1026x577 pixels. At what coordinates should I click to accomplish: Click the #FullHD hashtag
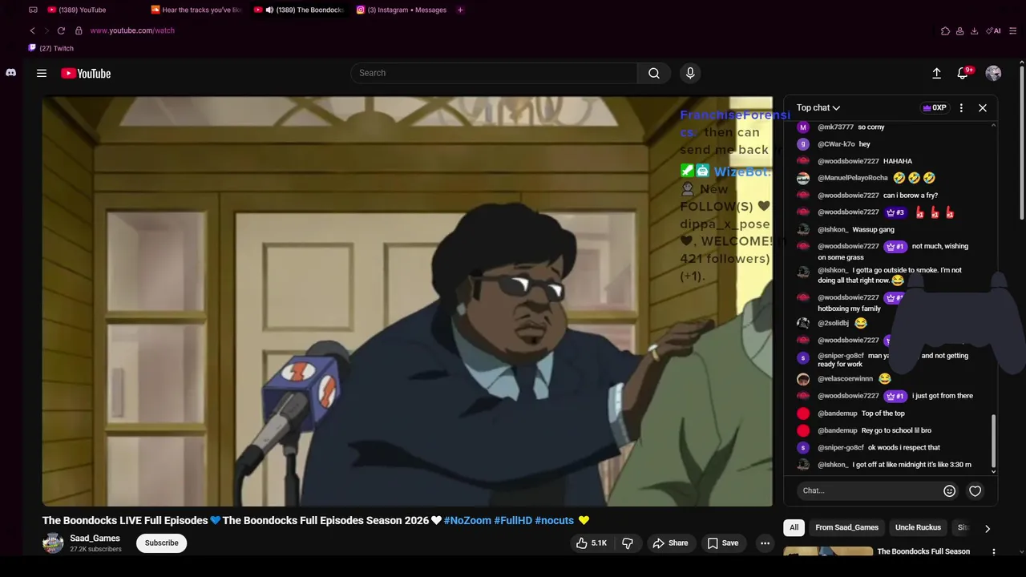(513, 520)
